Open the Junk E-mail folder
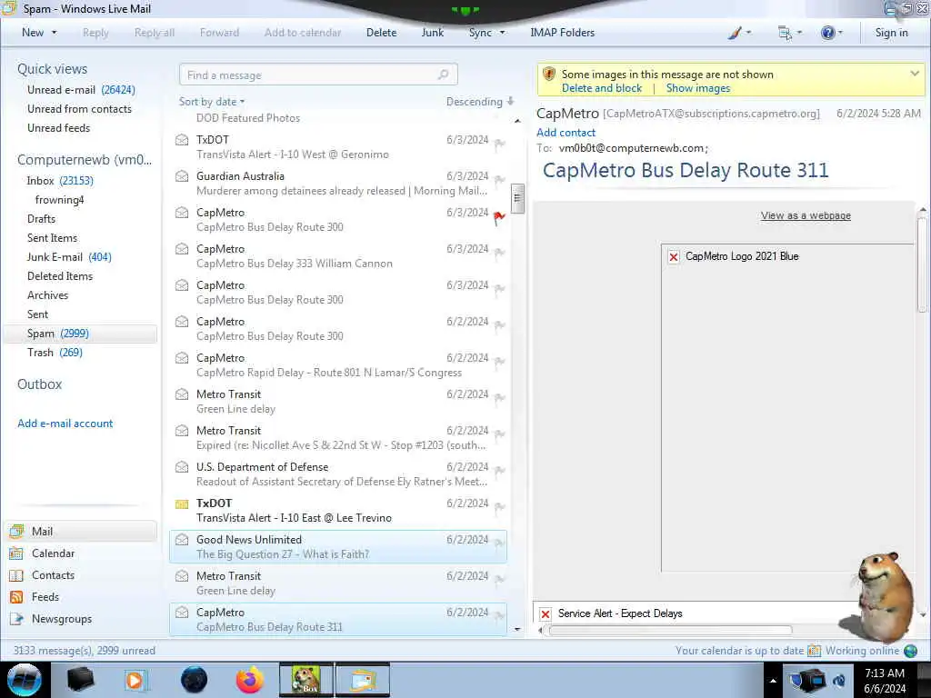931x698 pixels. tap(69, 257)
